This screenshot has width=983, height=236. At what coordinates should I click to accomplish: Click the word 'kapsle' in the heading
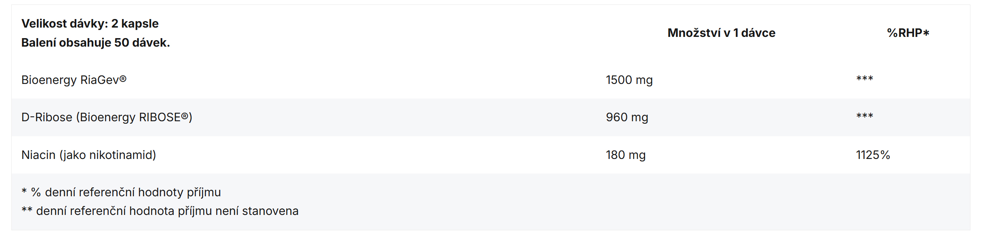[140, 24]
